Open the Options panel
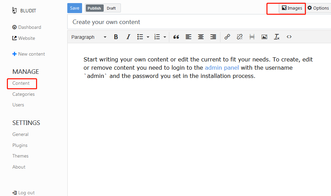This screenshot has width=331, height=196. (318, 8)
